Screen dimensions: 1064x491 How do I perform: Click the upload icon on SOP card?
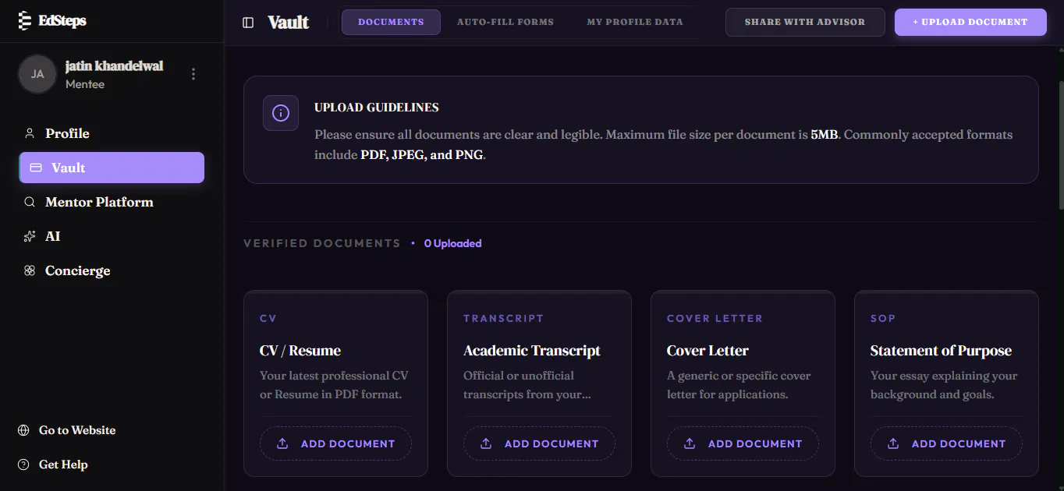point(893,443)
